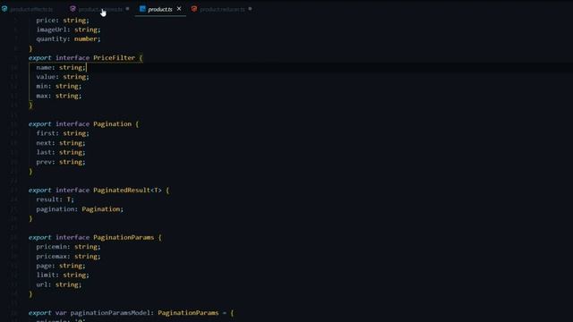573x322 pixels.
Task: Click the 'prev: string;' property line
Action: [61, 162]
